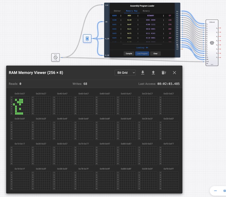226x197 pixels.
Task: Click the 0xF8-0xFF memory block grid
Action: point(169,181)
